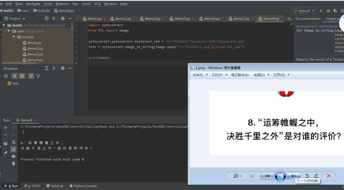Clear all Run console output
Screen dimensions: 344x190
14,163
